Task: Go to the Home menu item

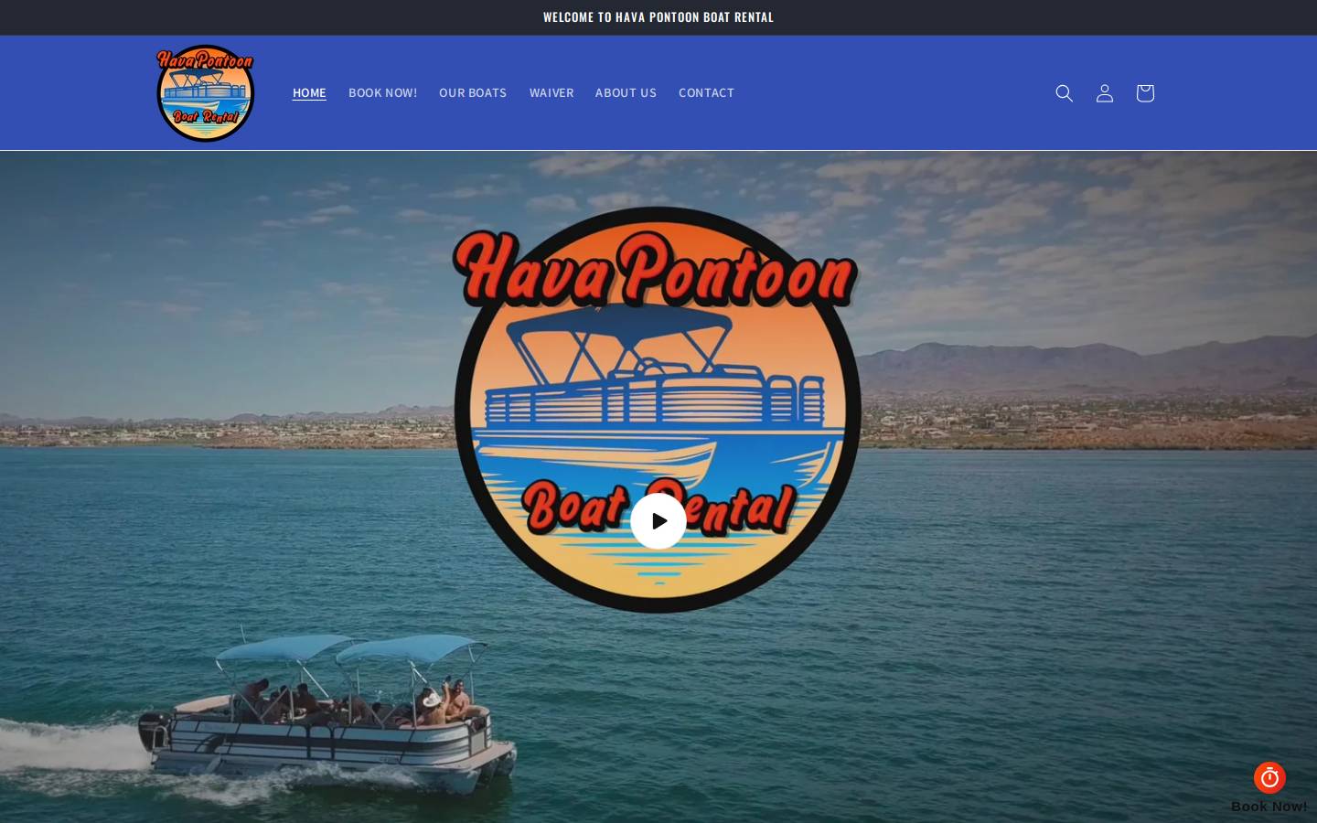Action: [309, 93]
